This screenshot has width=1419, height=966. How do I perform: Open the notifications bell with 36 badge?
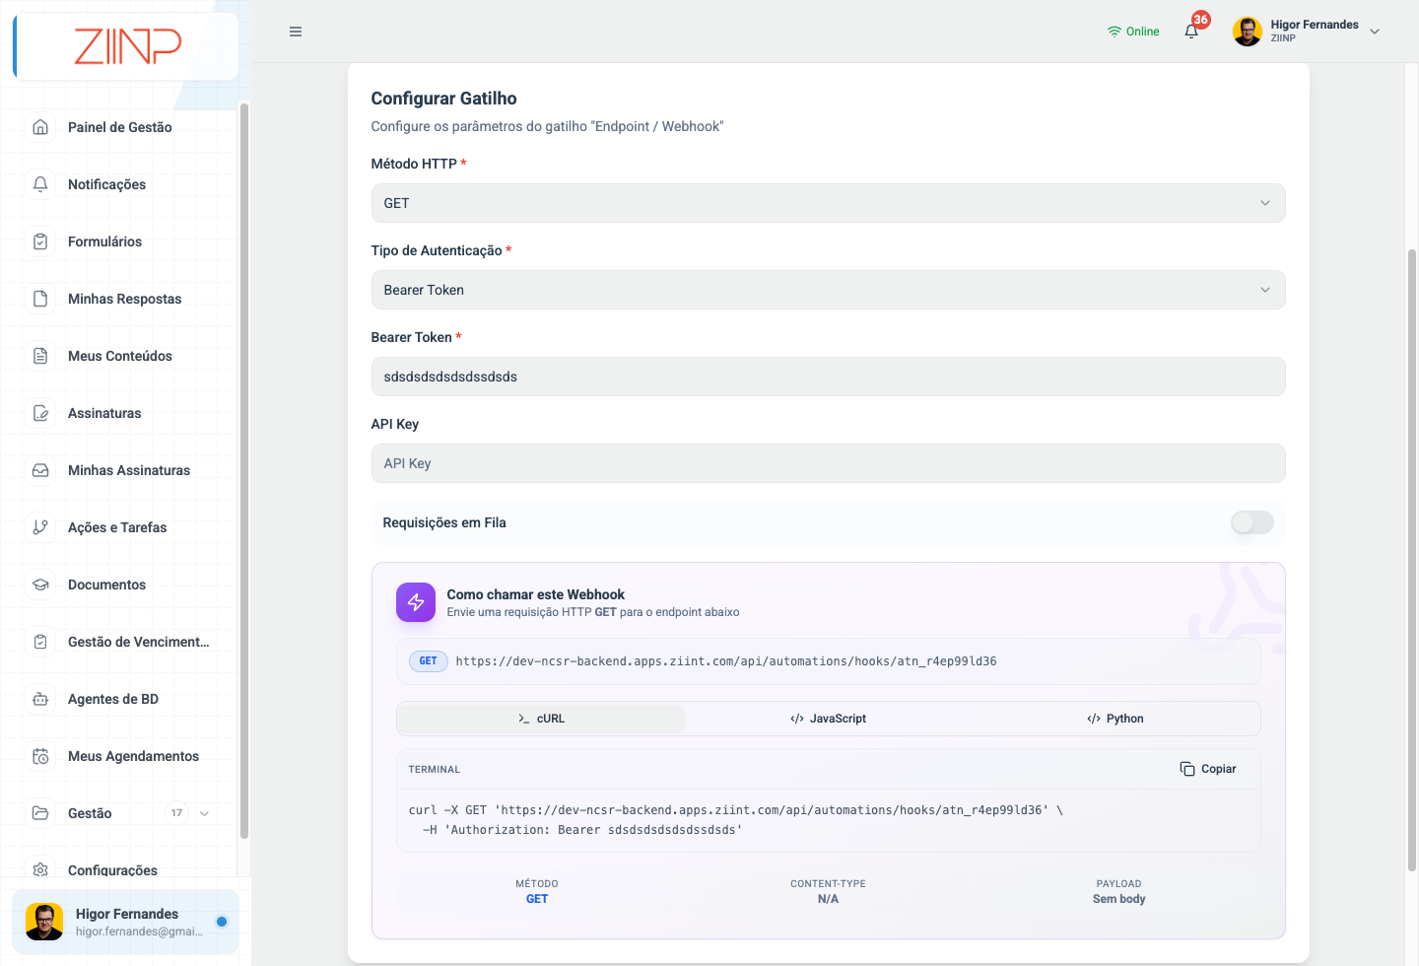tap(1191, 31)
